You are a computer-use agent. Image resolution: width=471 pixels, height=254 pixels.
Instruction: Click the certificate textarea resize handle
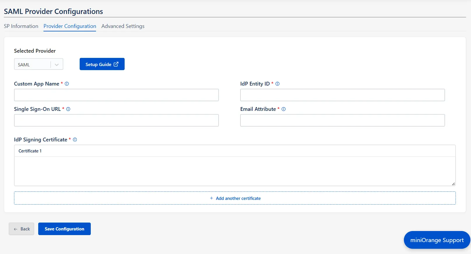(453, 184)
